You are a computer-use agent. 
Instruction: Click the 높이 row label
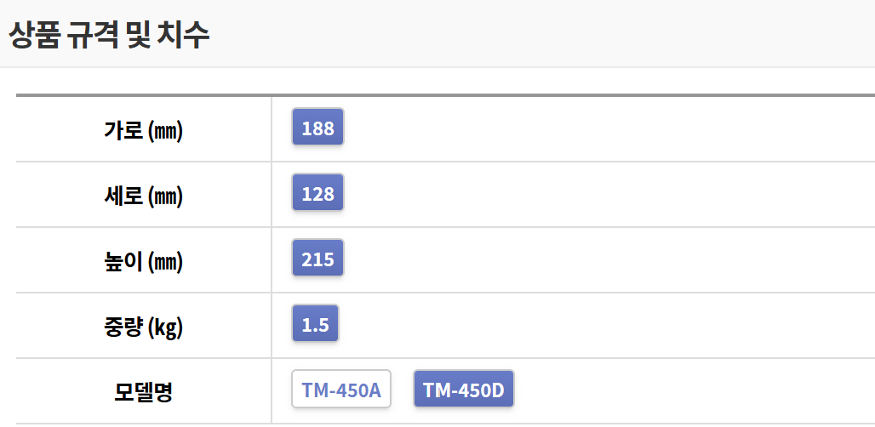[x=123, y=261]
